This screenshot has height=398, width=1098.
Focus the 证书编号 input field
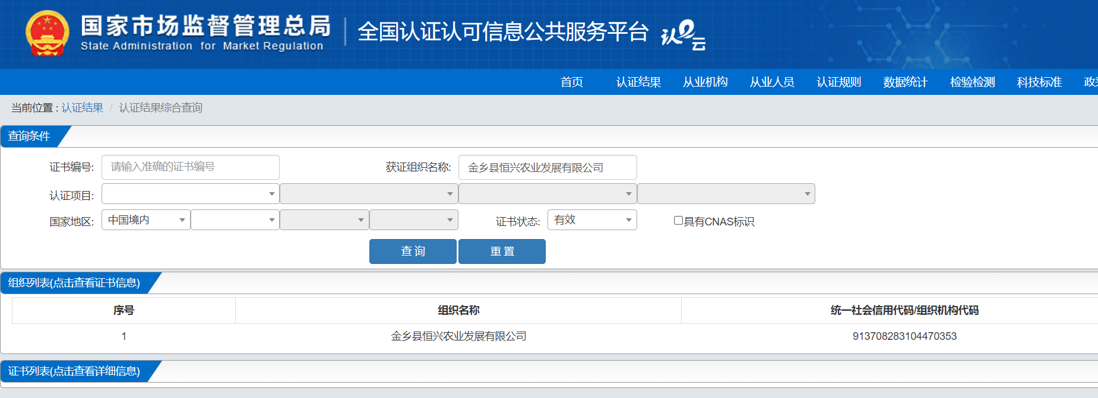[x=191, y=167]
